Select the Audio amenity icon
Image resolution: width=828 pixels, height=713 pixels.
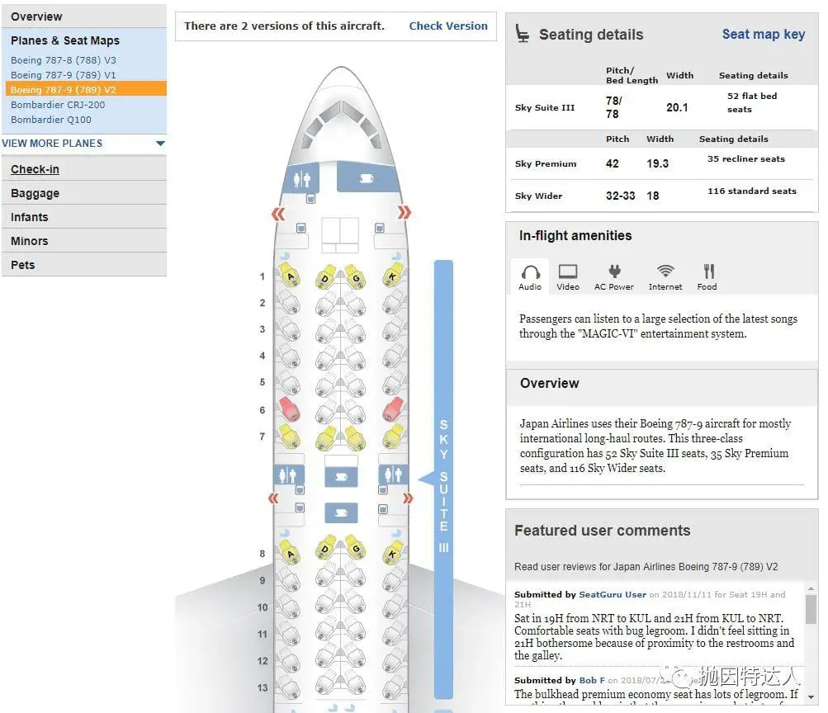pyautogui.click(x=530, y=277)
